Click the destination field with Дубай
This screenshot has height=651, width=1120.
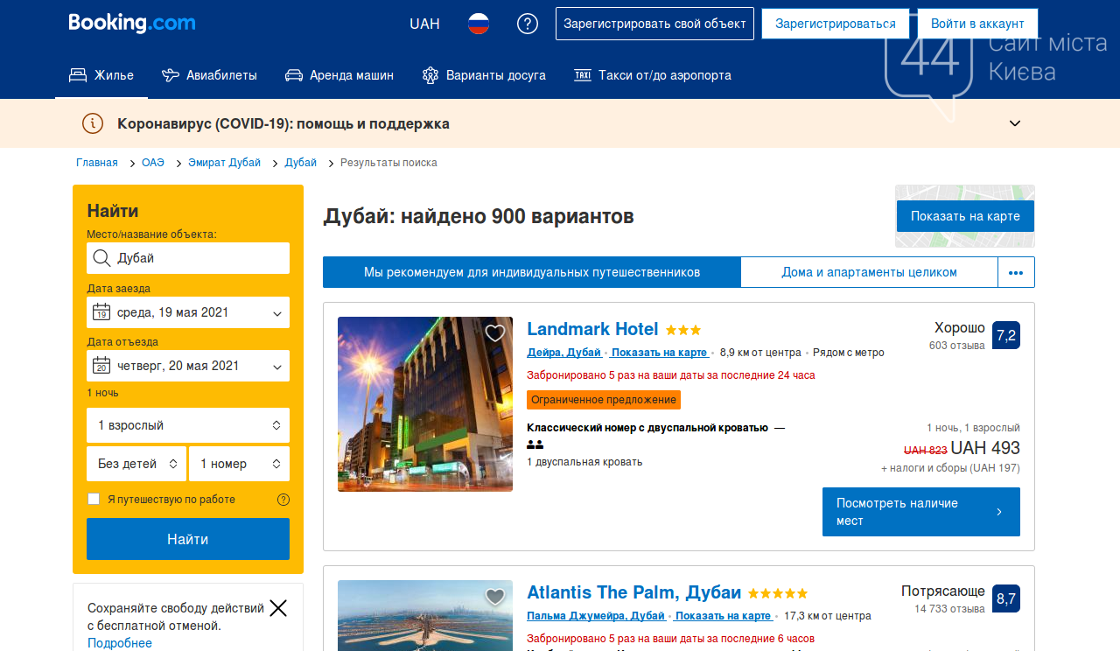point(188,258)
